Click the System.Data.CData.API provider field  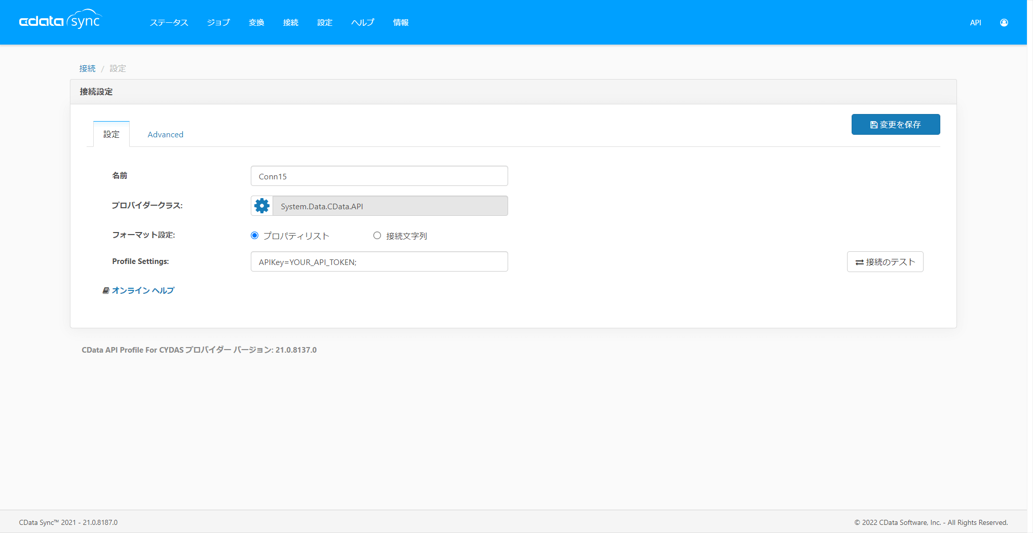pyautogui.click(x=390, y=206)
